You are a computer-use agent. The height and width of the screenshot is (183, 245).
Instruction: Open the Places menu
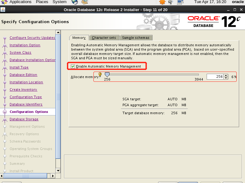pyautogui.click(x=42, y=2)
